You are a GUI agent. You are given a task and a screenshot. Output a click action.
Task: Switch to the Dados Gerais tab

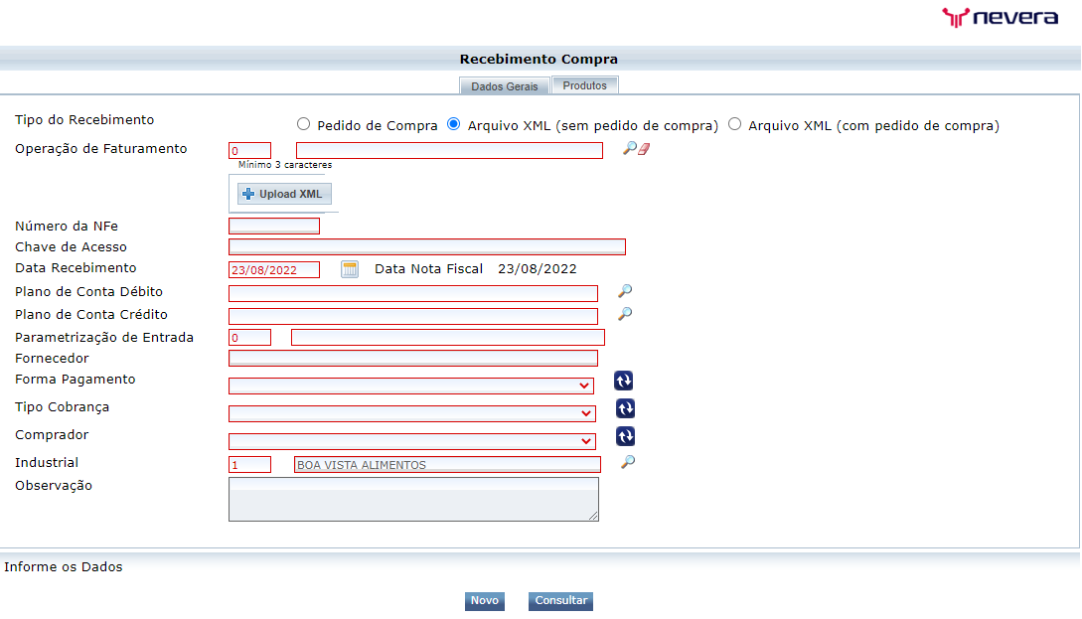(504, 86)
